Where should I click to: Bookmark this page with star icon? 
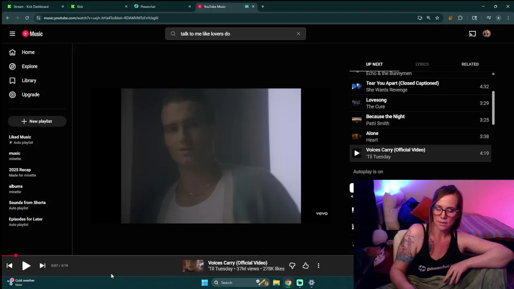(437, 18)
